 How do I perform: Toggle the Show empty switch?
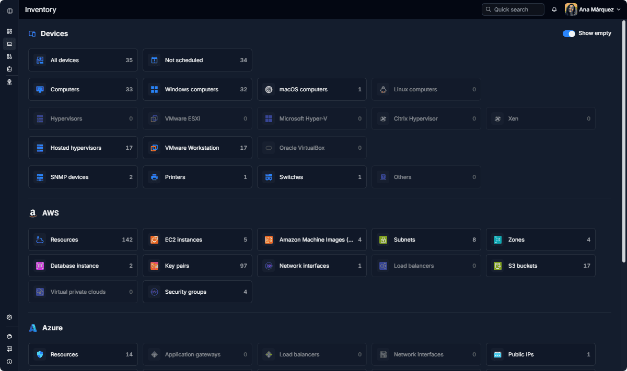569,33
